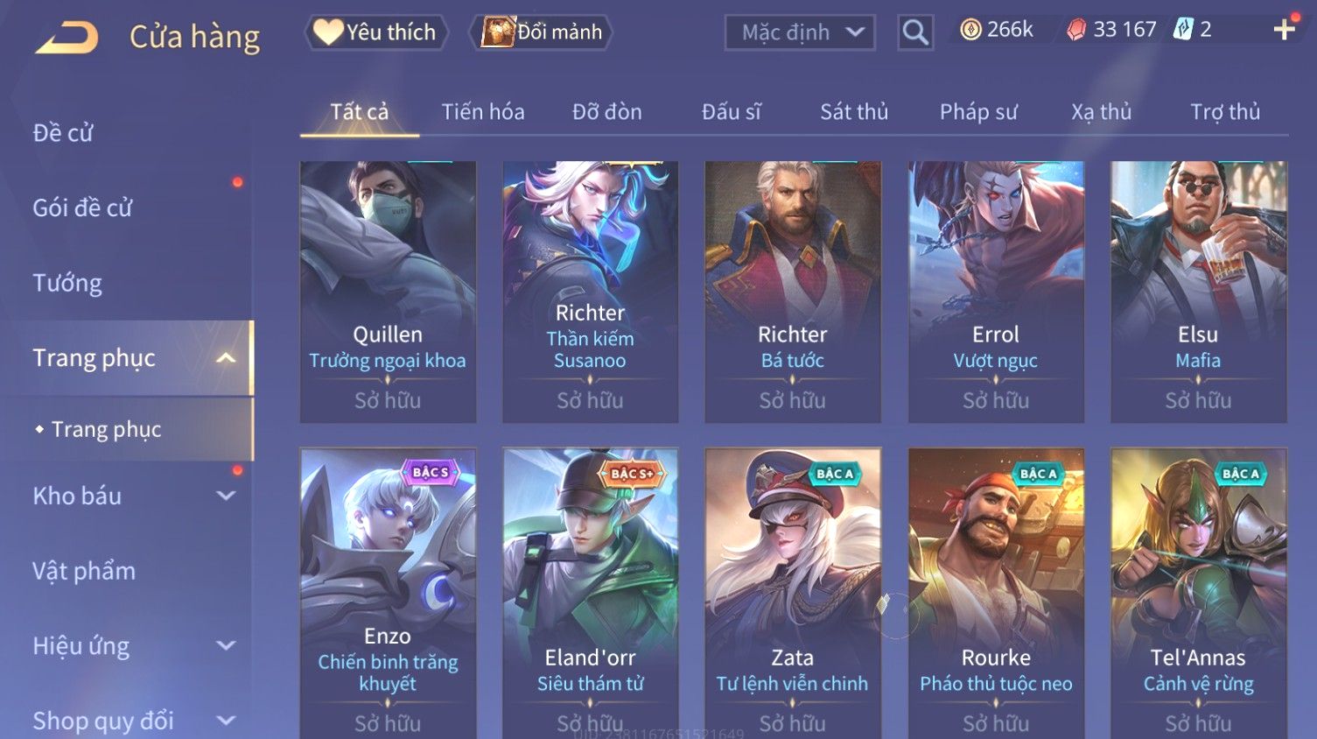
Task: Open the search magnifier icon
Action: [x=915, y=32]
